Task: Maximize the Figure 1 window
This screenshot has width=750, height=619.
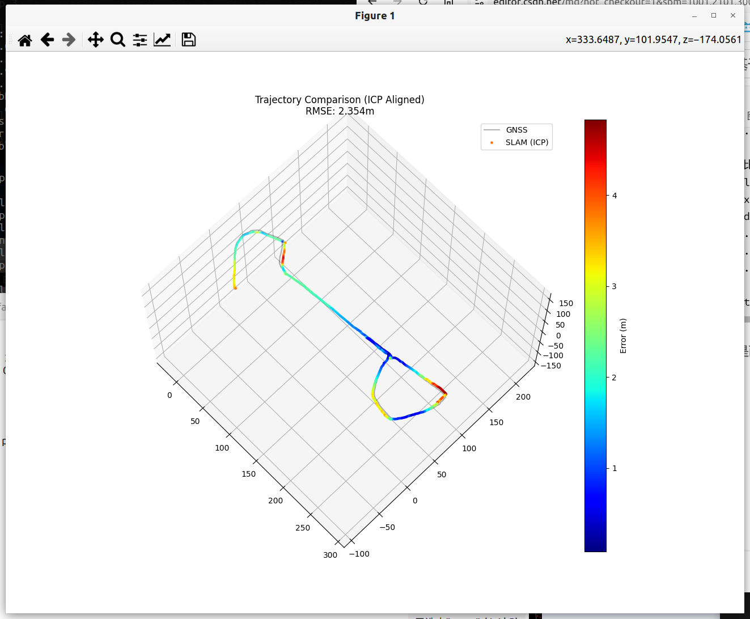Action: (714, 15)
